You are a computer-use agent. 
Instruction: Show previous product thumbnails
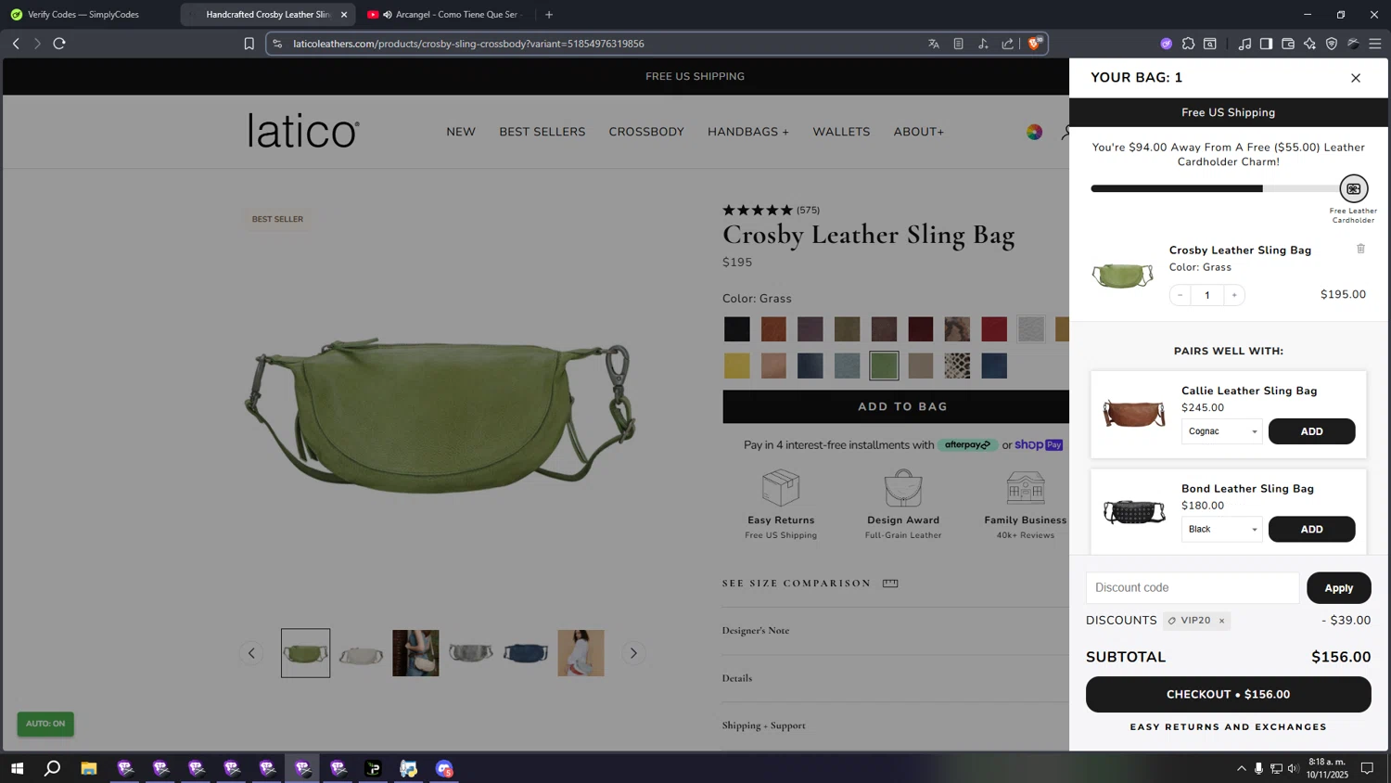pos(251,653)
